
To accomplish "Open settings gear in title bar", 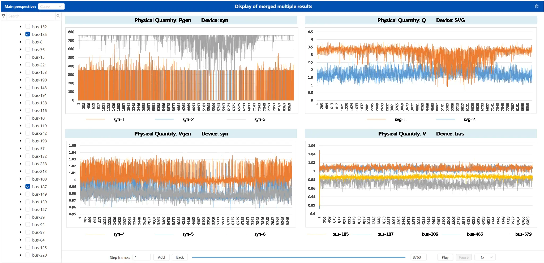I will (x=536, y=6).
